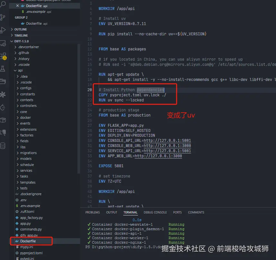Open the APP_WEB_URL http://127.0.0.1:3000 link
The width and height of the screenshot is (276, 260).
click(x=158, y=156)
